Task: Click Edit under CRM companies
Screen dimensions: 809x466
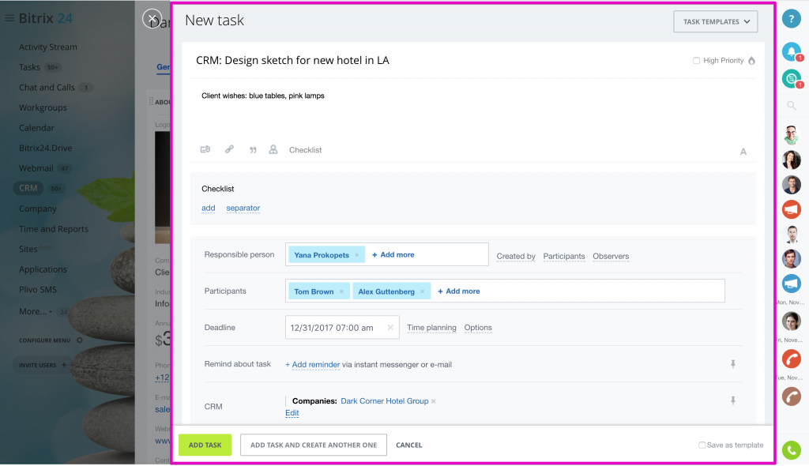Action: pos(292,413)
